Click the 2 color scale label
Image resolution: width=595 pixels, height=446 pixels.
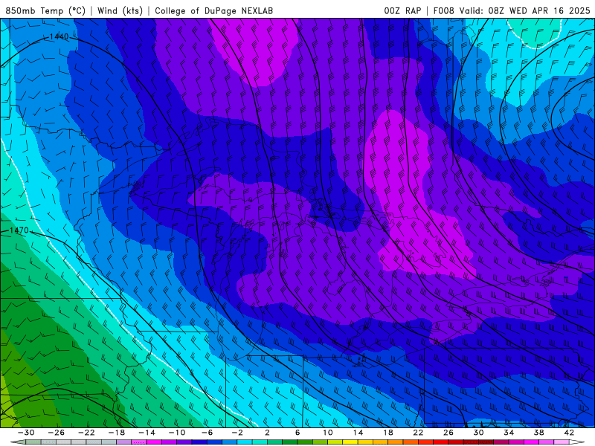[268, 433]
